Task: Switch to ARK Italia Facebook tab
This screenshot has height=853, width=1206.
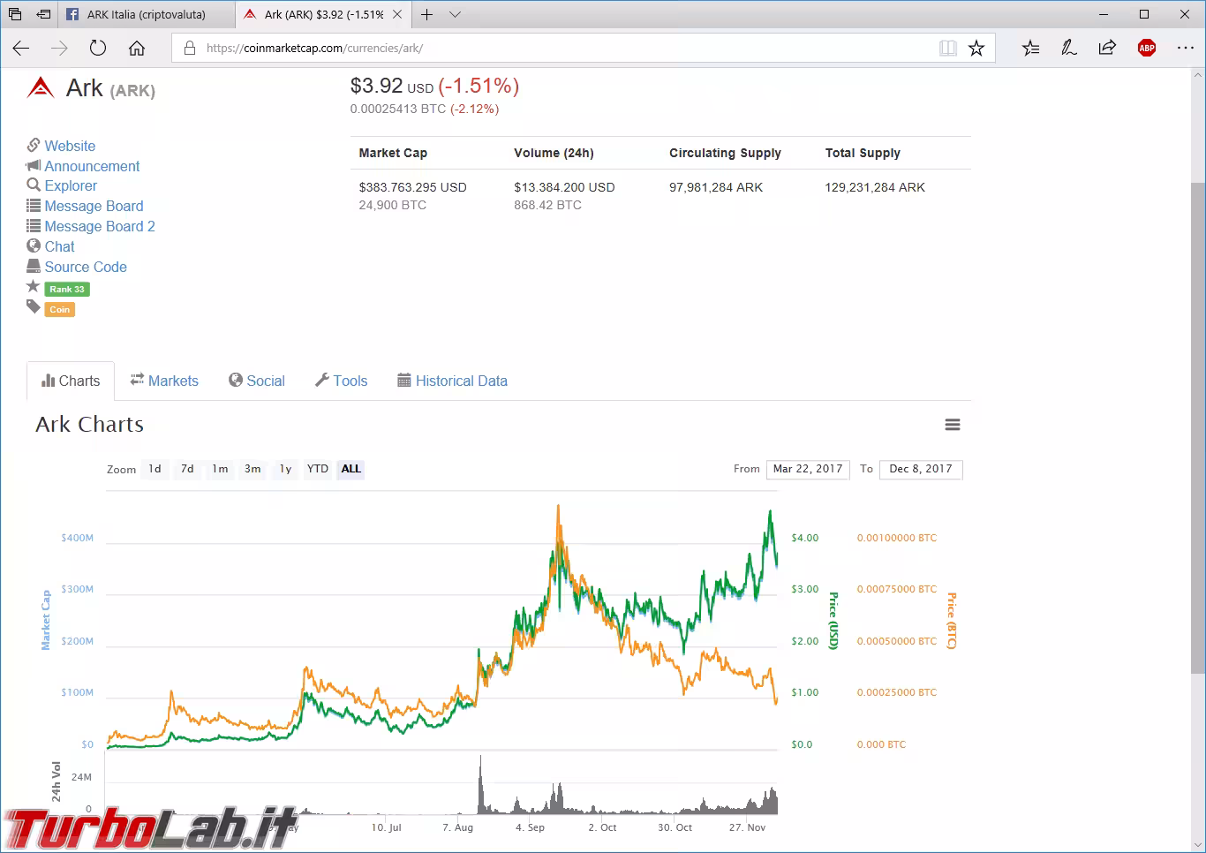Action: (146, 14)
